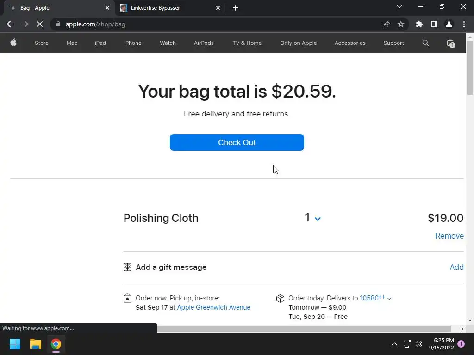Click the share page icon
The height and width of the screenshot is (355, 474).
click(x=386, y=24)
